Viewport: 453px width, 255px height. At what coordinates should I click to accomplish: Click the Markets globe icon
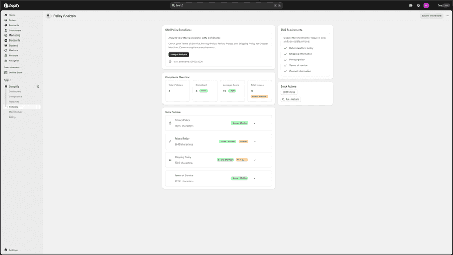[x=6, y=50]
